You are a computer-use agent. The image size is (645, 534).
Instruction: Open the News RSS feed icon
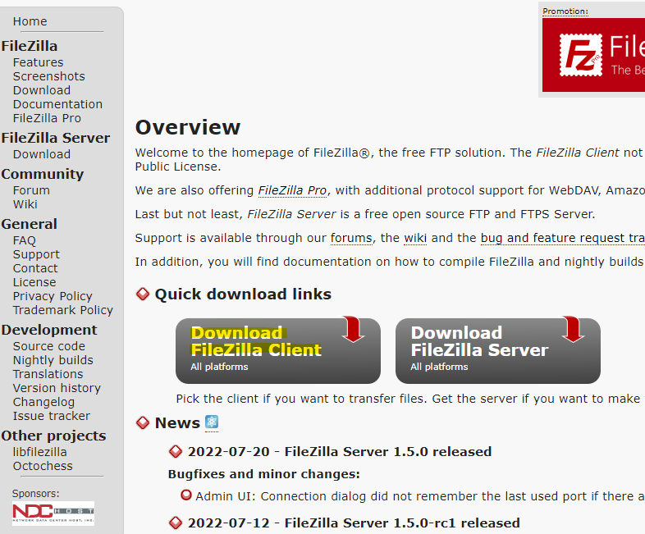click(x=212, y=422)
